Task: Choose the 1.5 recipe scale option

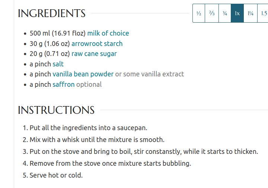Action: point(263,13)
